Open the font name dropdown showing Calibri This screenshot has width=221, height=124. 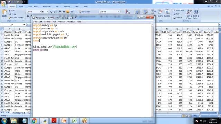pyautogui.click(x=40, y=12)
